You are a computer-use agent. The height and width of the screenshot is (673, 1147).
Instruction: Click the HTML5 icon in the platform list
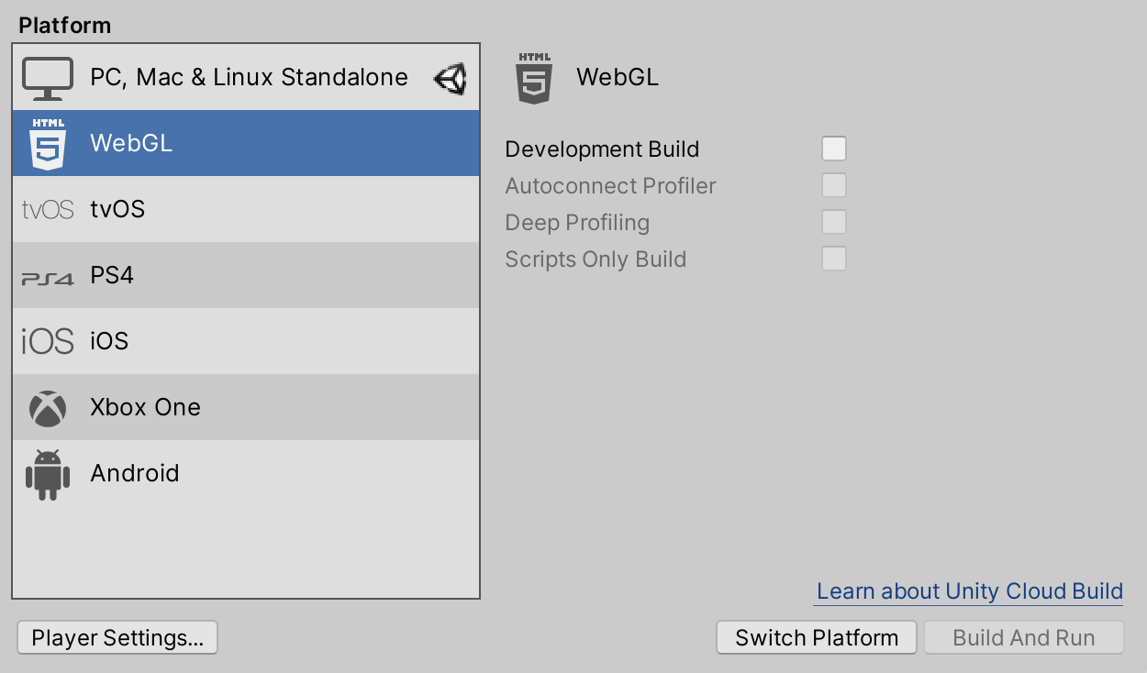click(x=48, y=143)
